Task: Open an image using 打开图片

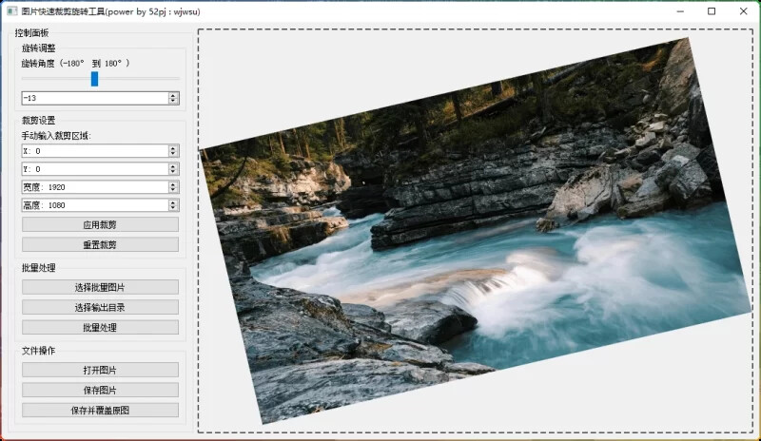Action: [100, 370]
